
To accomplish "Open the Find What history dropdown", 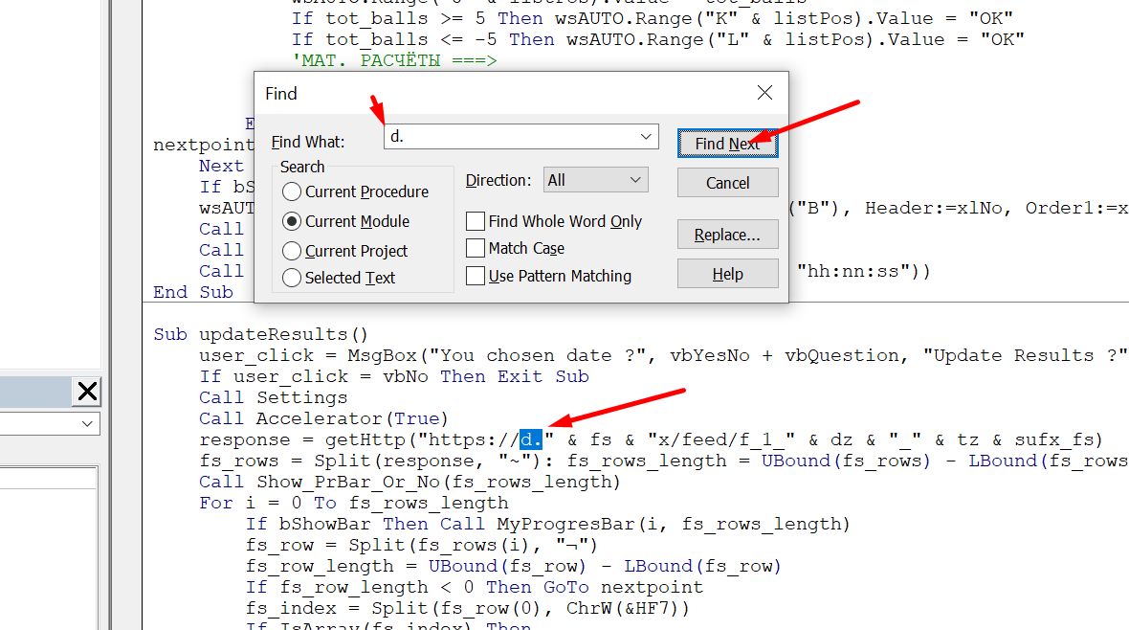I will tap(648, 137).
